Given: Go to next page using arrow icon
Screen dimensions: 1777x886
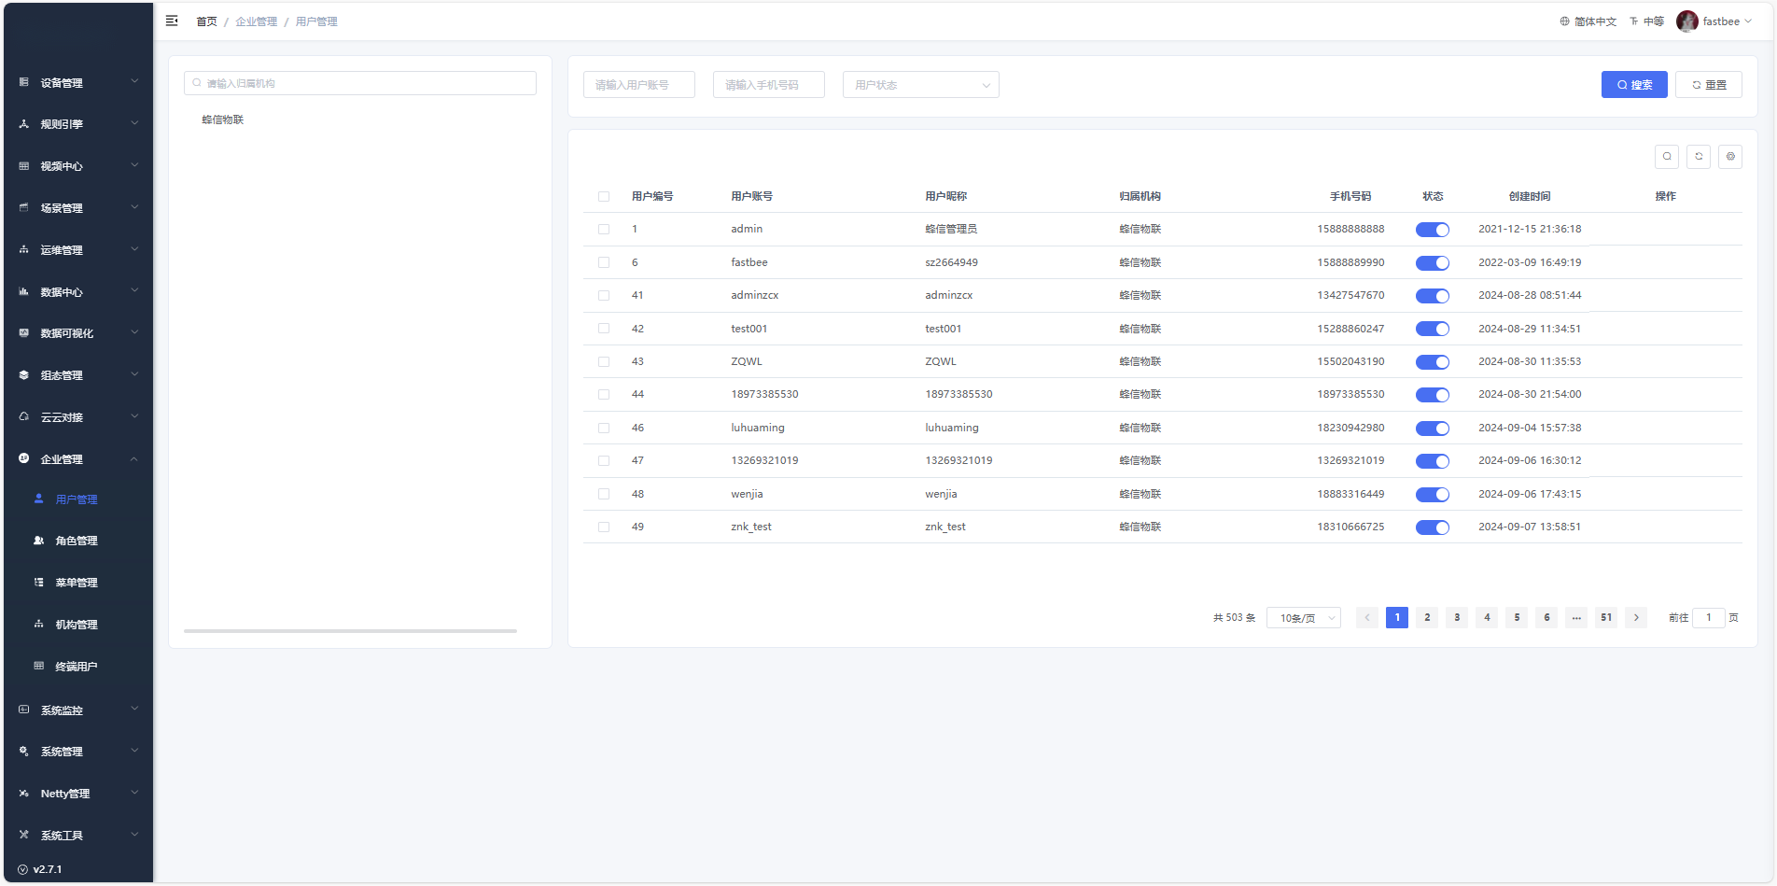Looking at the screenshot, I should click(1636, 618).
